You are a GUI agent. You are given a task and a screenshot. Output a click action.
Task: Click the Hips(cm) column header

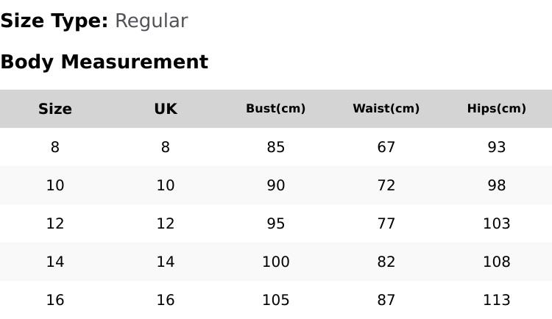pyautogui.click(x=497, y=109)
